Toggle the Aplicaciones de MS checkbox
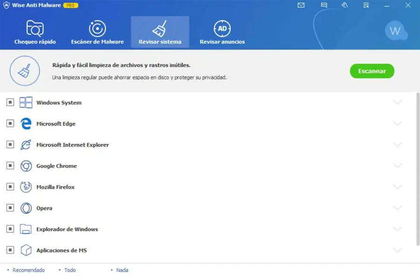Viewport: 420px width, 276px height. (x=10, y=250)
